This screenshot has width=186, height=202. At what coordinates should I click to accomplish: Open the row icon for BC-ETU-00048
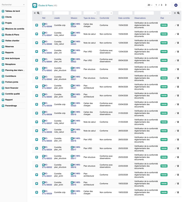pyautogui.click(x=37, y=25)
